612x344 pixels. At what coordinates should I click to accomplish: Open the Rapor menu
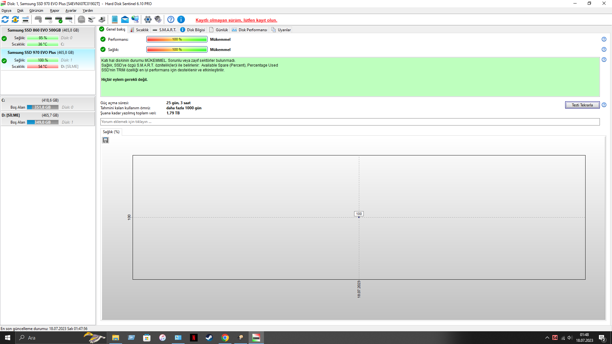tap(55, 11)
